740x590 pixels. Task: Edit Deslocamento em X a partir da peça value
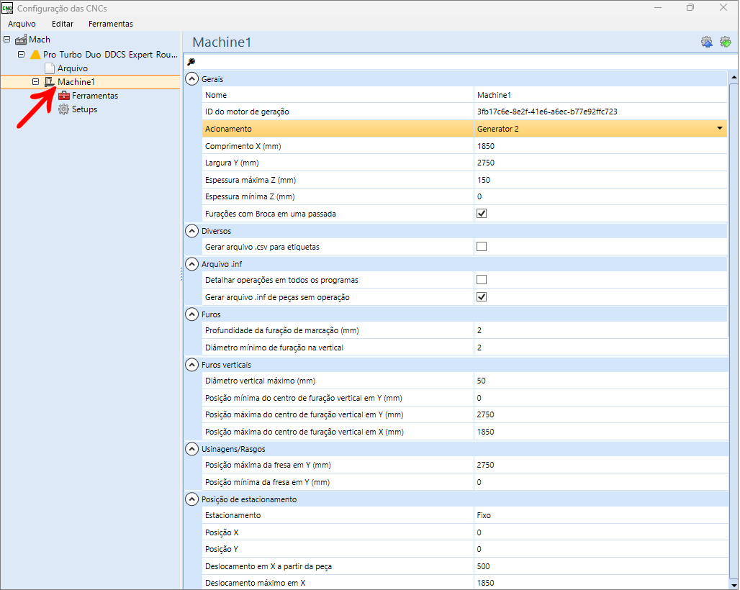coord(600,566)
